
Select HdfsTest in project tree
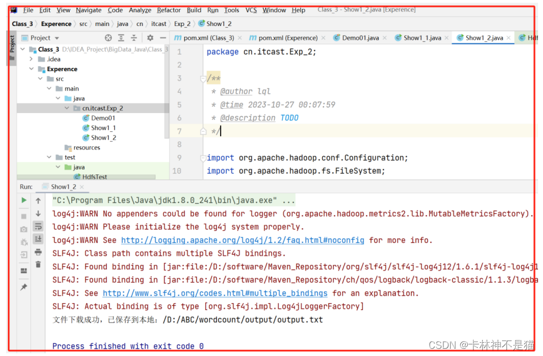90,177
